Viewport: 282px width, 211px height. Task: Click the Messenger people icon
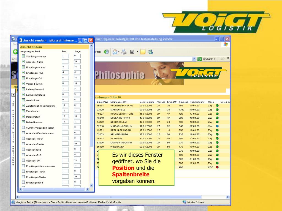(x=151, y=52)
